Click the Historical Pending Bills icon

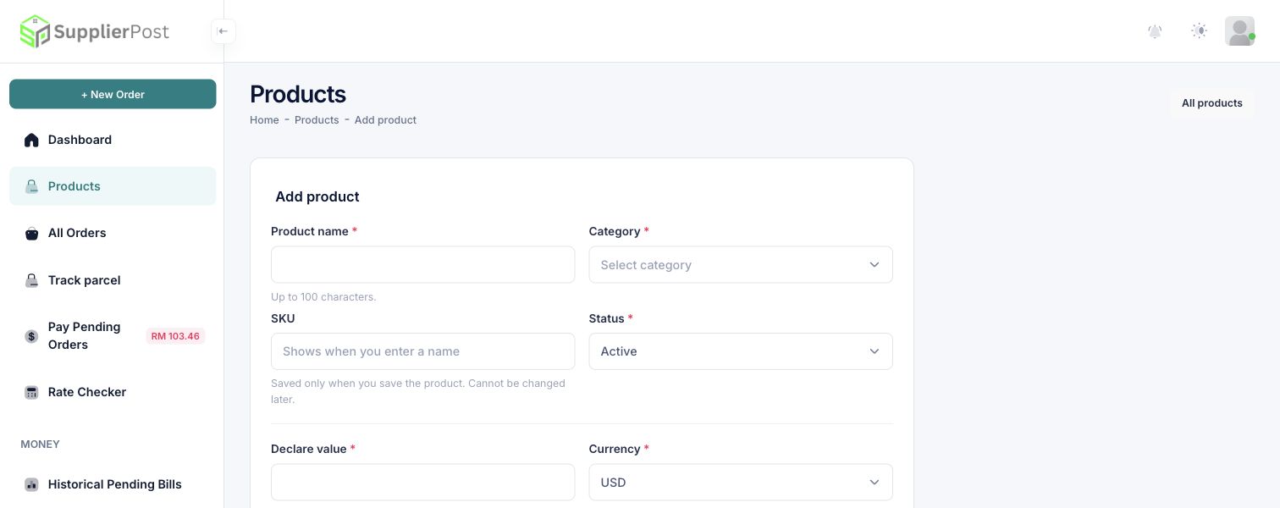[31, 484]
